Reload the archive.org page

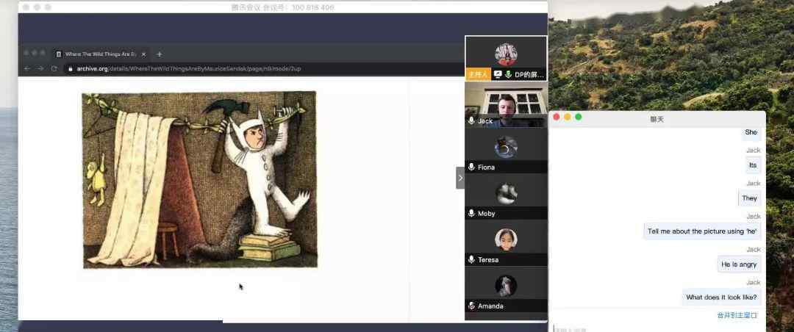(54, 68)
